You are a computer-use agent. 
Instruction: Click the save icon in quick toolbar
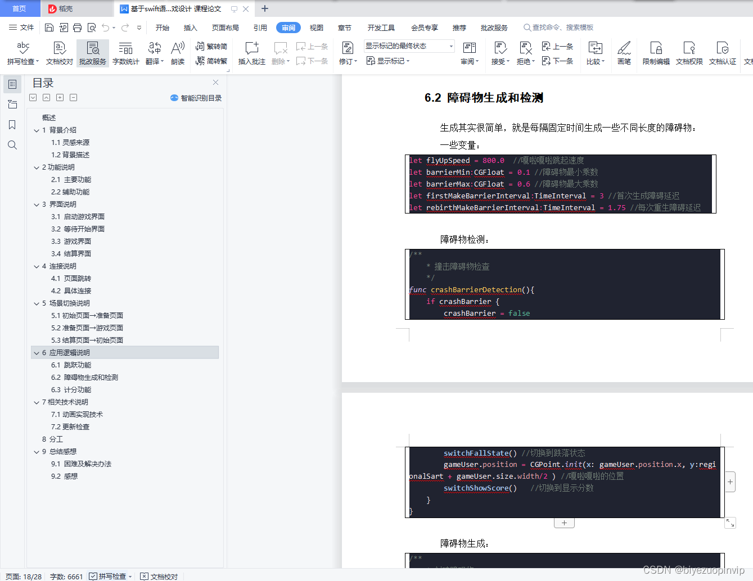click(x=49, y=28)
